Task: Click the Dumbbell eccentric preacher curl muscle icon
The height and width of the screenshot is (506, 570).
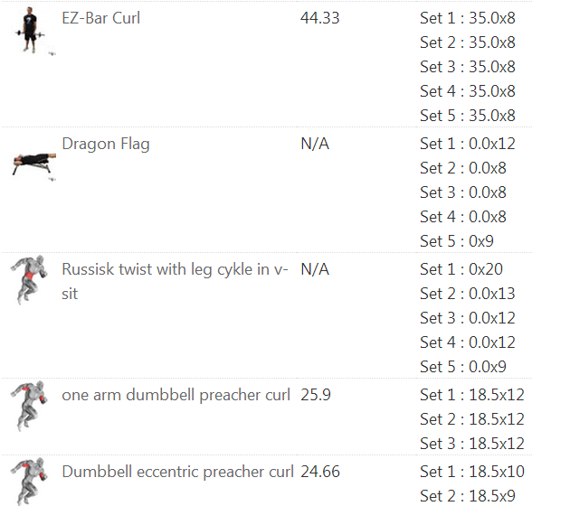Action: point(29,482)
